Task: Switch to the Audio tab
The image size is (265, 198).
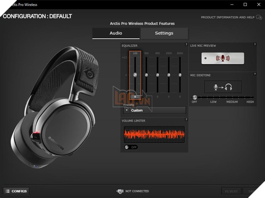Action: (x=116, y=33)
